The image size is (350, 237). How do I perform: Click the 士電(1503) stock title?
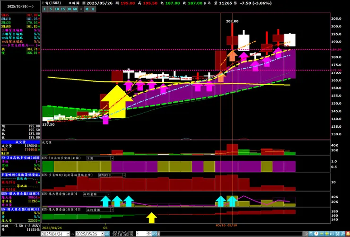(x=51, y=3)
